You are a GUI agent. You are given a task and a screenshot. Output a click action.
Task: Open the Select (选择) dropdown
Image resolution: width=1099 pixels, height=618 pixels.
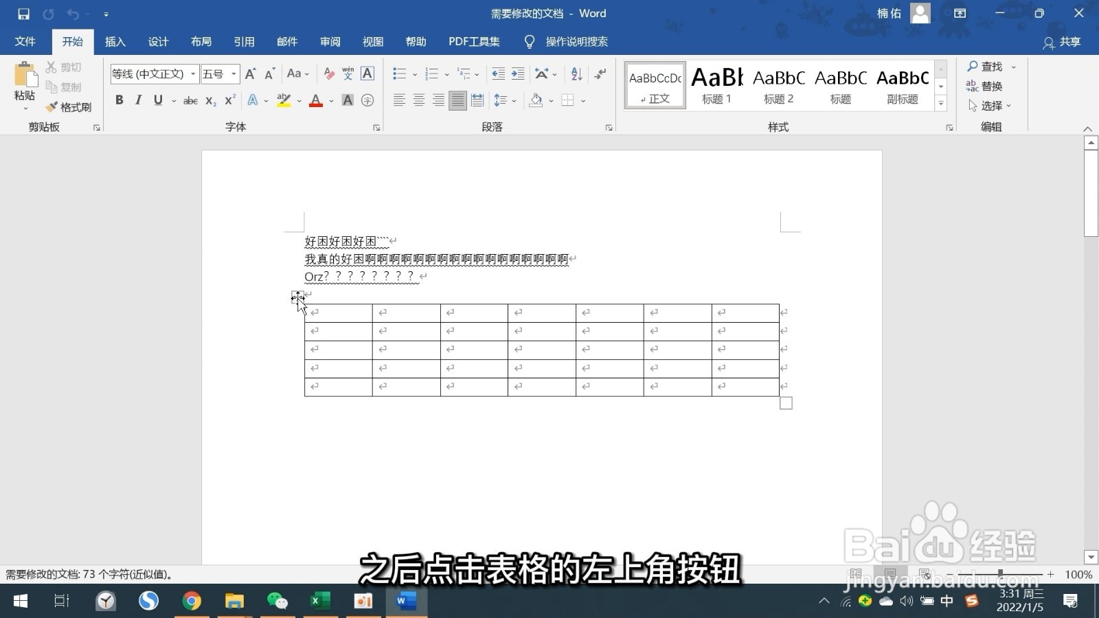[990, 106]
